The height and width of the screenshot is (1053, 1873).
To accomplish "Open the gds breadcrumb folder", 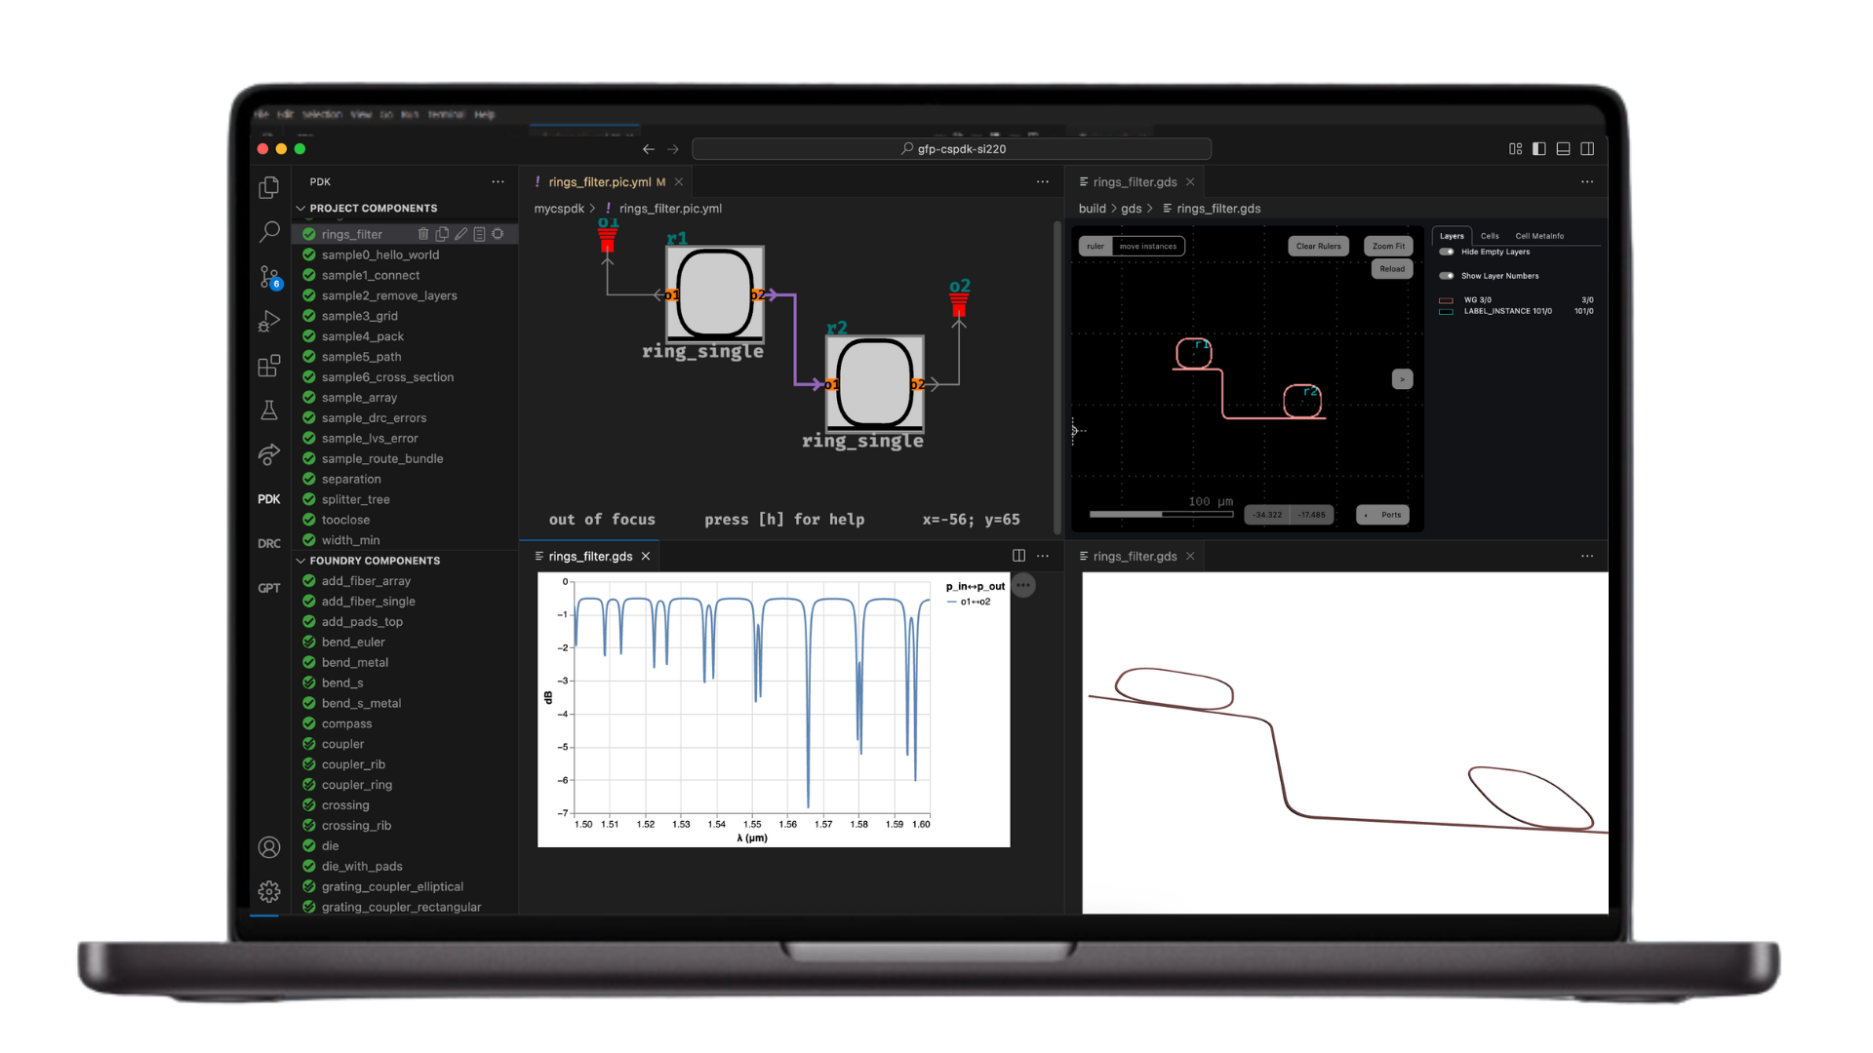I will (x=1132, y=209).
